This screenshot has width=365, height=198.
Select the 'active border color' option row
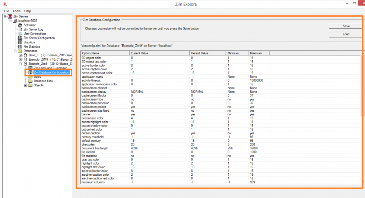point(221,66)
